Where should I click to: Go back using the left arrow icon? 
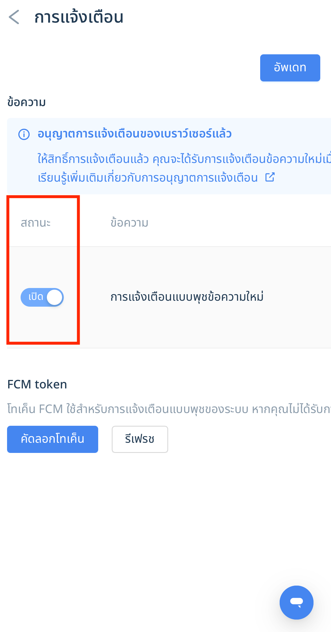click(x=14, y=17)
